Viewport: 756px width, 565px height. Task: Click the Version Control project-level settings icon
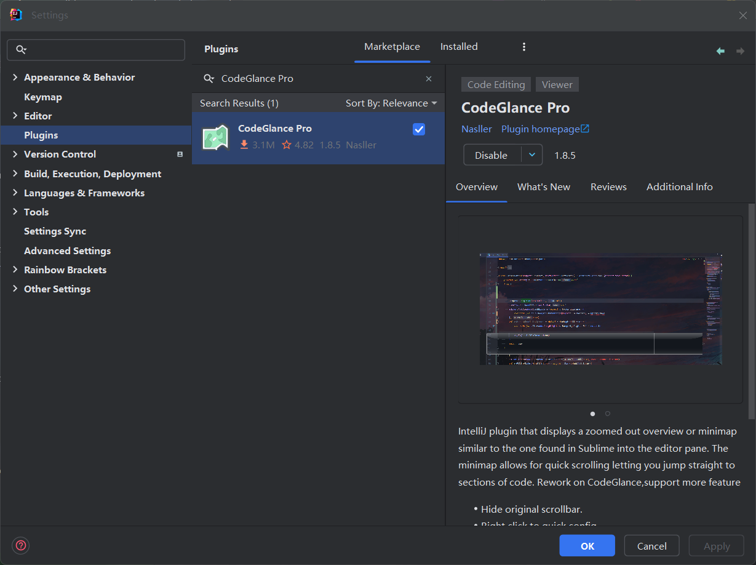[x=180, y=154]
